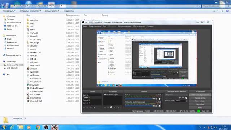231x130 pixels.
Task: Sort files by the date modified column
Action: pyautogui.click(x=73, y=15)
